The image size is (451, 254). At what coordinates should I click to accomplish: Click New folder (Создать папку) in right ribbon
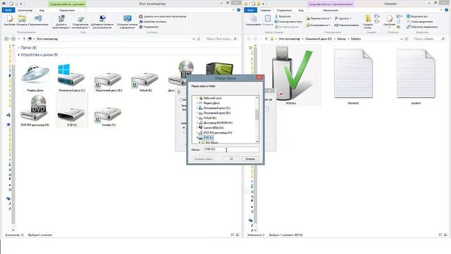coord(368,21)
